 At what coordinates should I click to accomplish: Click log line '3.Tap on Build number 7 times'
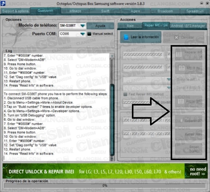[48, 107]
